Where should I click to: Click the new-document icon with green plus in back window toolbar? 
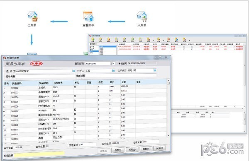coord(93,40)
